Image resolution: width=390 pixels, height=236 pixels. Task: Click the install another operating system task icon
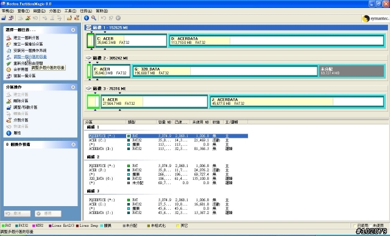[9, 51]
